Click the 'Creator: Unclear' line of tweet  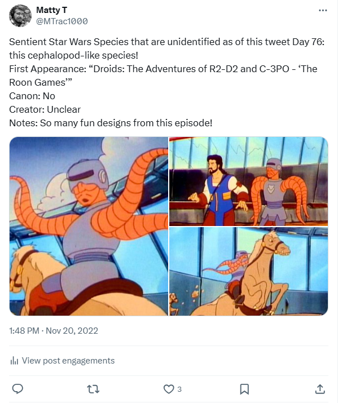(45, 109)
